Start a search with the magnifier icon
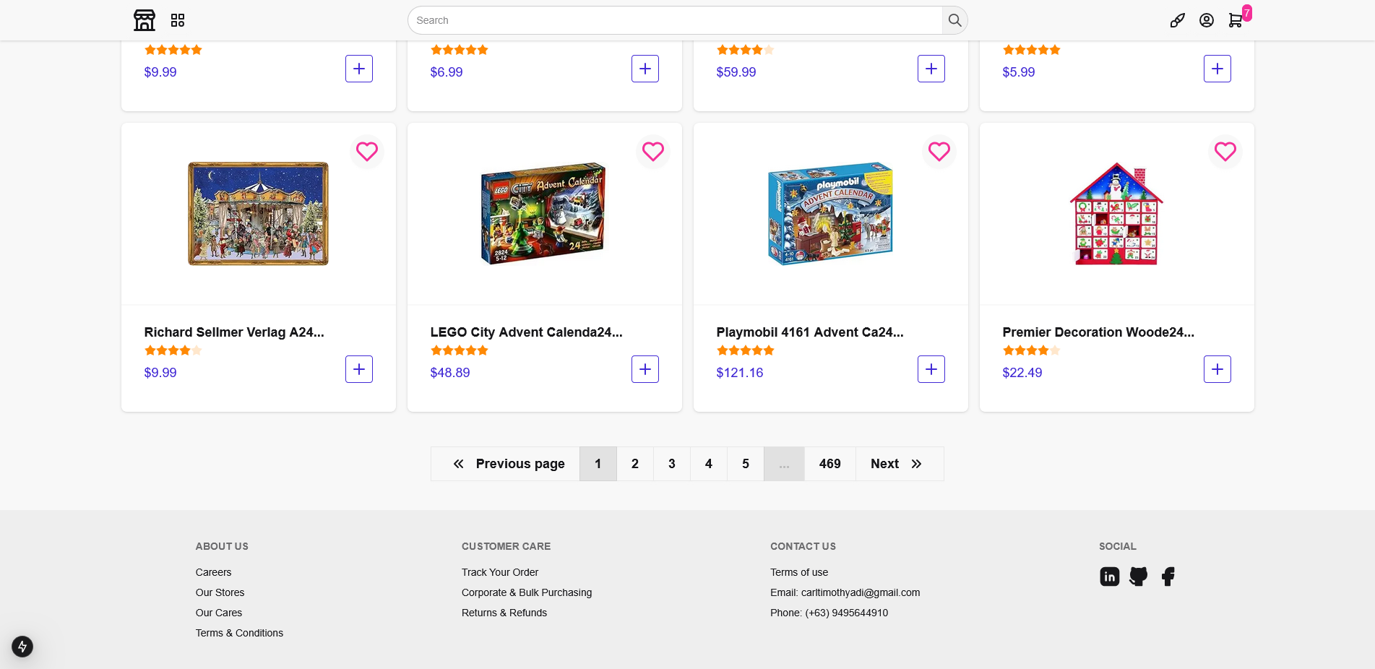1375x669 pixels. [x=954, y=20]
